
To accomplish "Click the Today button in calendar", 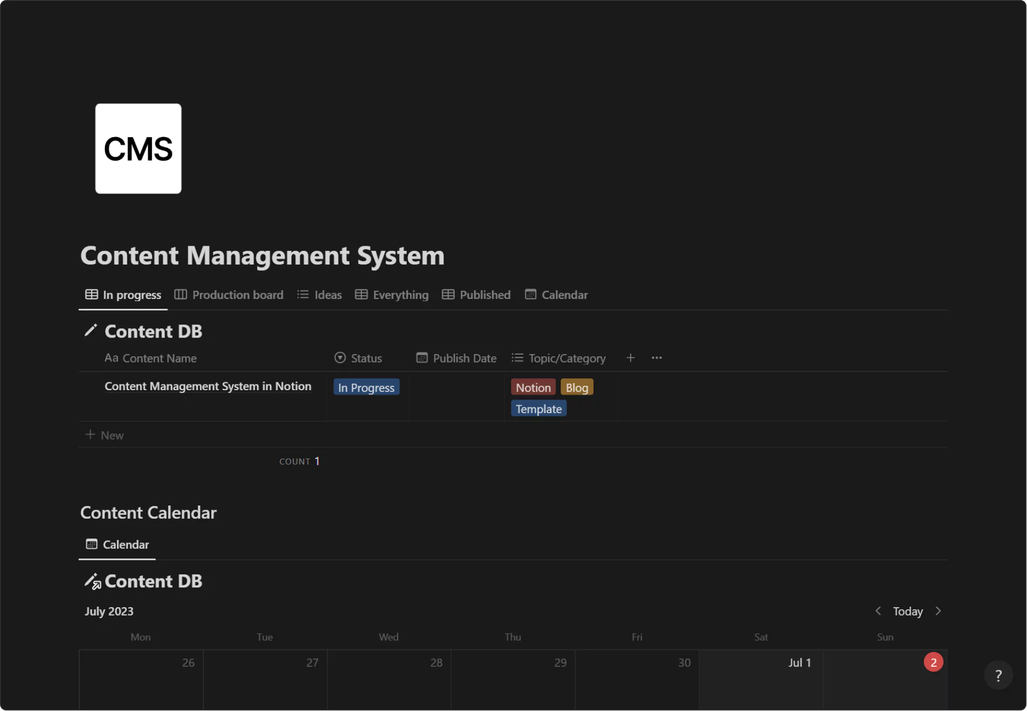I will pyautogui.click(x=908, y=611).
